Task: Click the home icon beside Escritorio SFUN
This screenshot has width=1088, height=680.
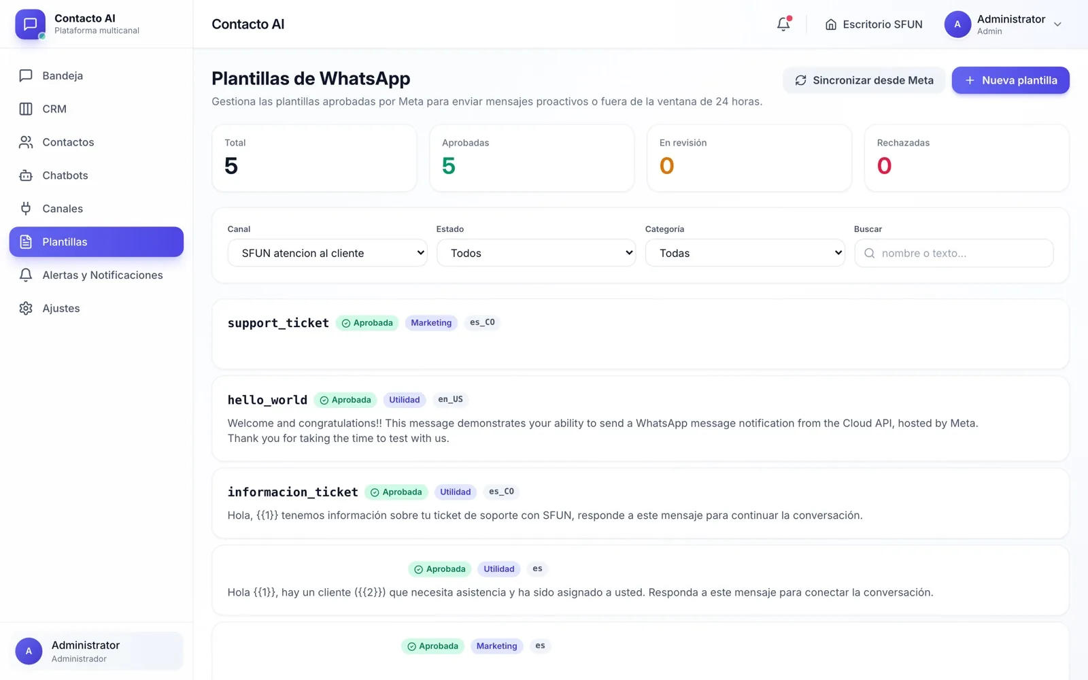Action: [x=831, y=24]
